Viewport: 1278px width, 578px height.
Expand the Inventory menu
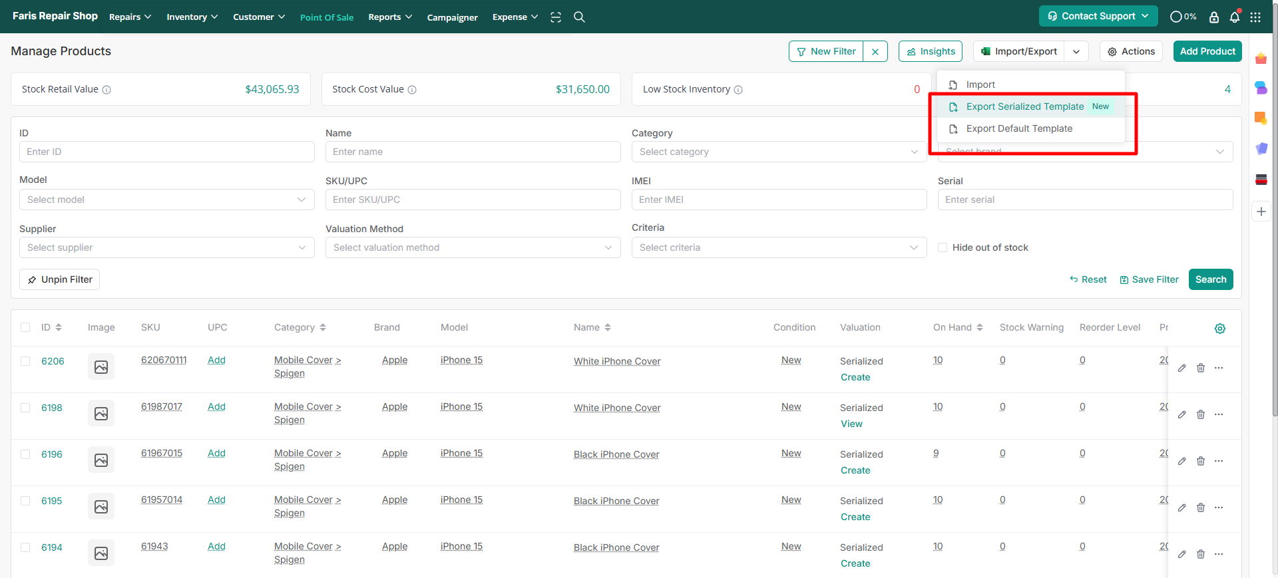[x=192, y=17]
